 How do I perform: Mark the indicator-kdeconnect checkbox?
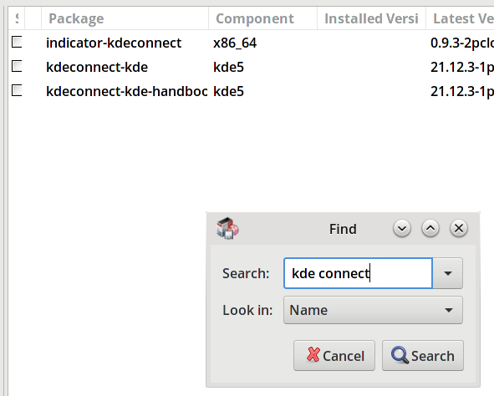tap(17, 42)
